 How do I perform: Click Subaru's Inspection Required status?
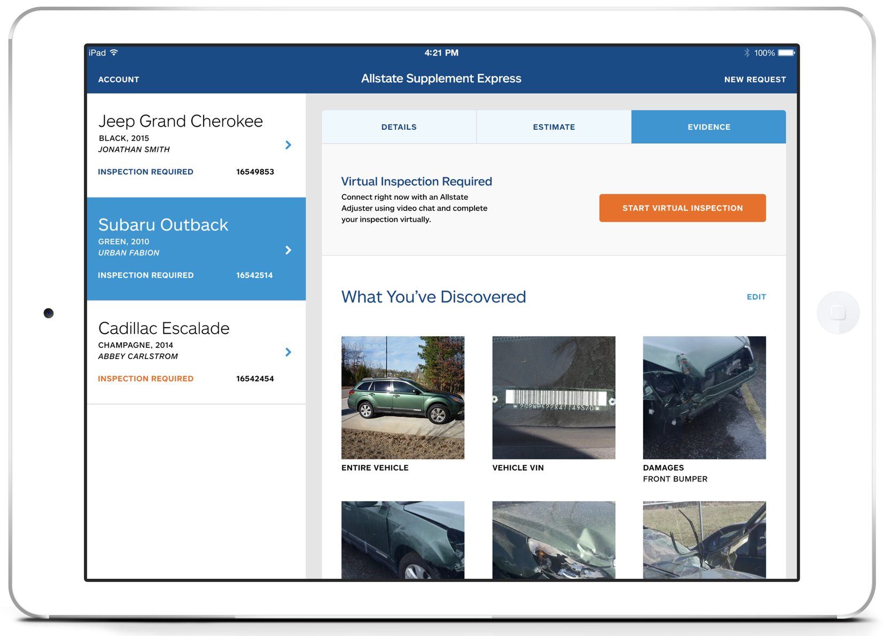click(x=146, y=275)
